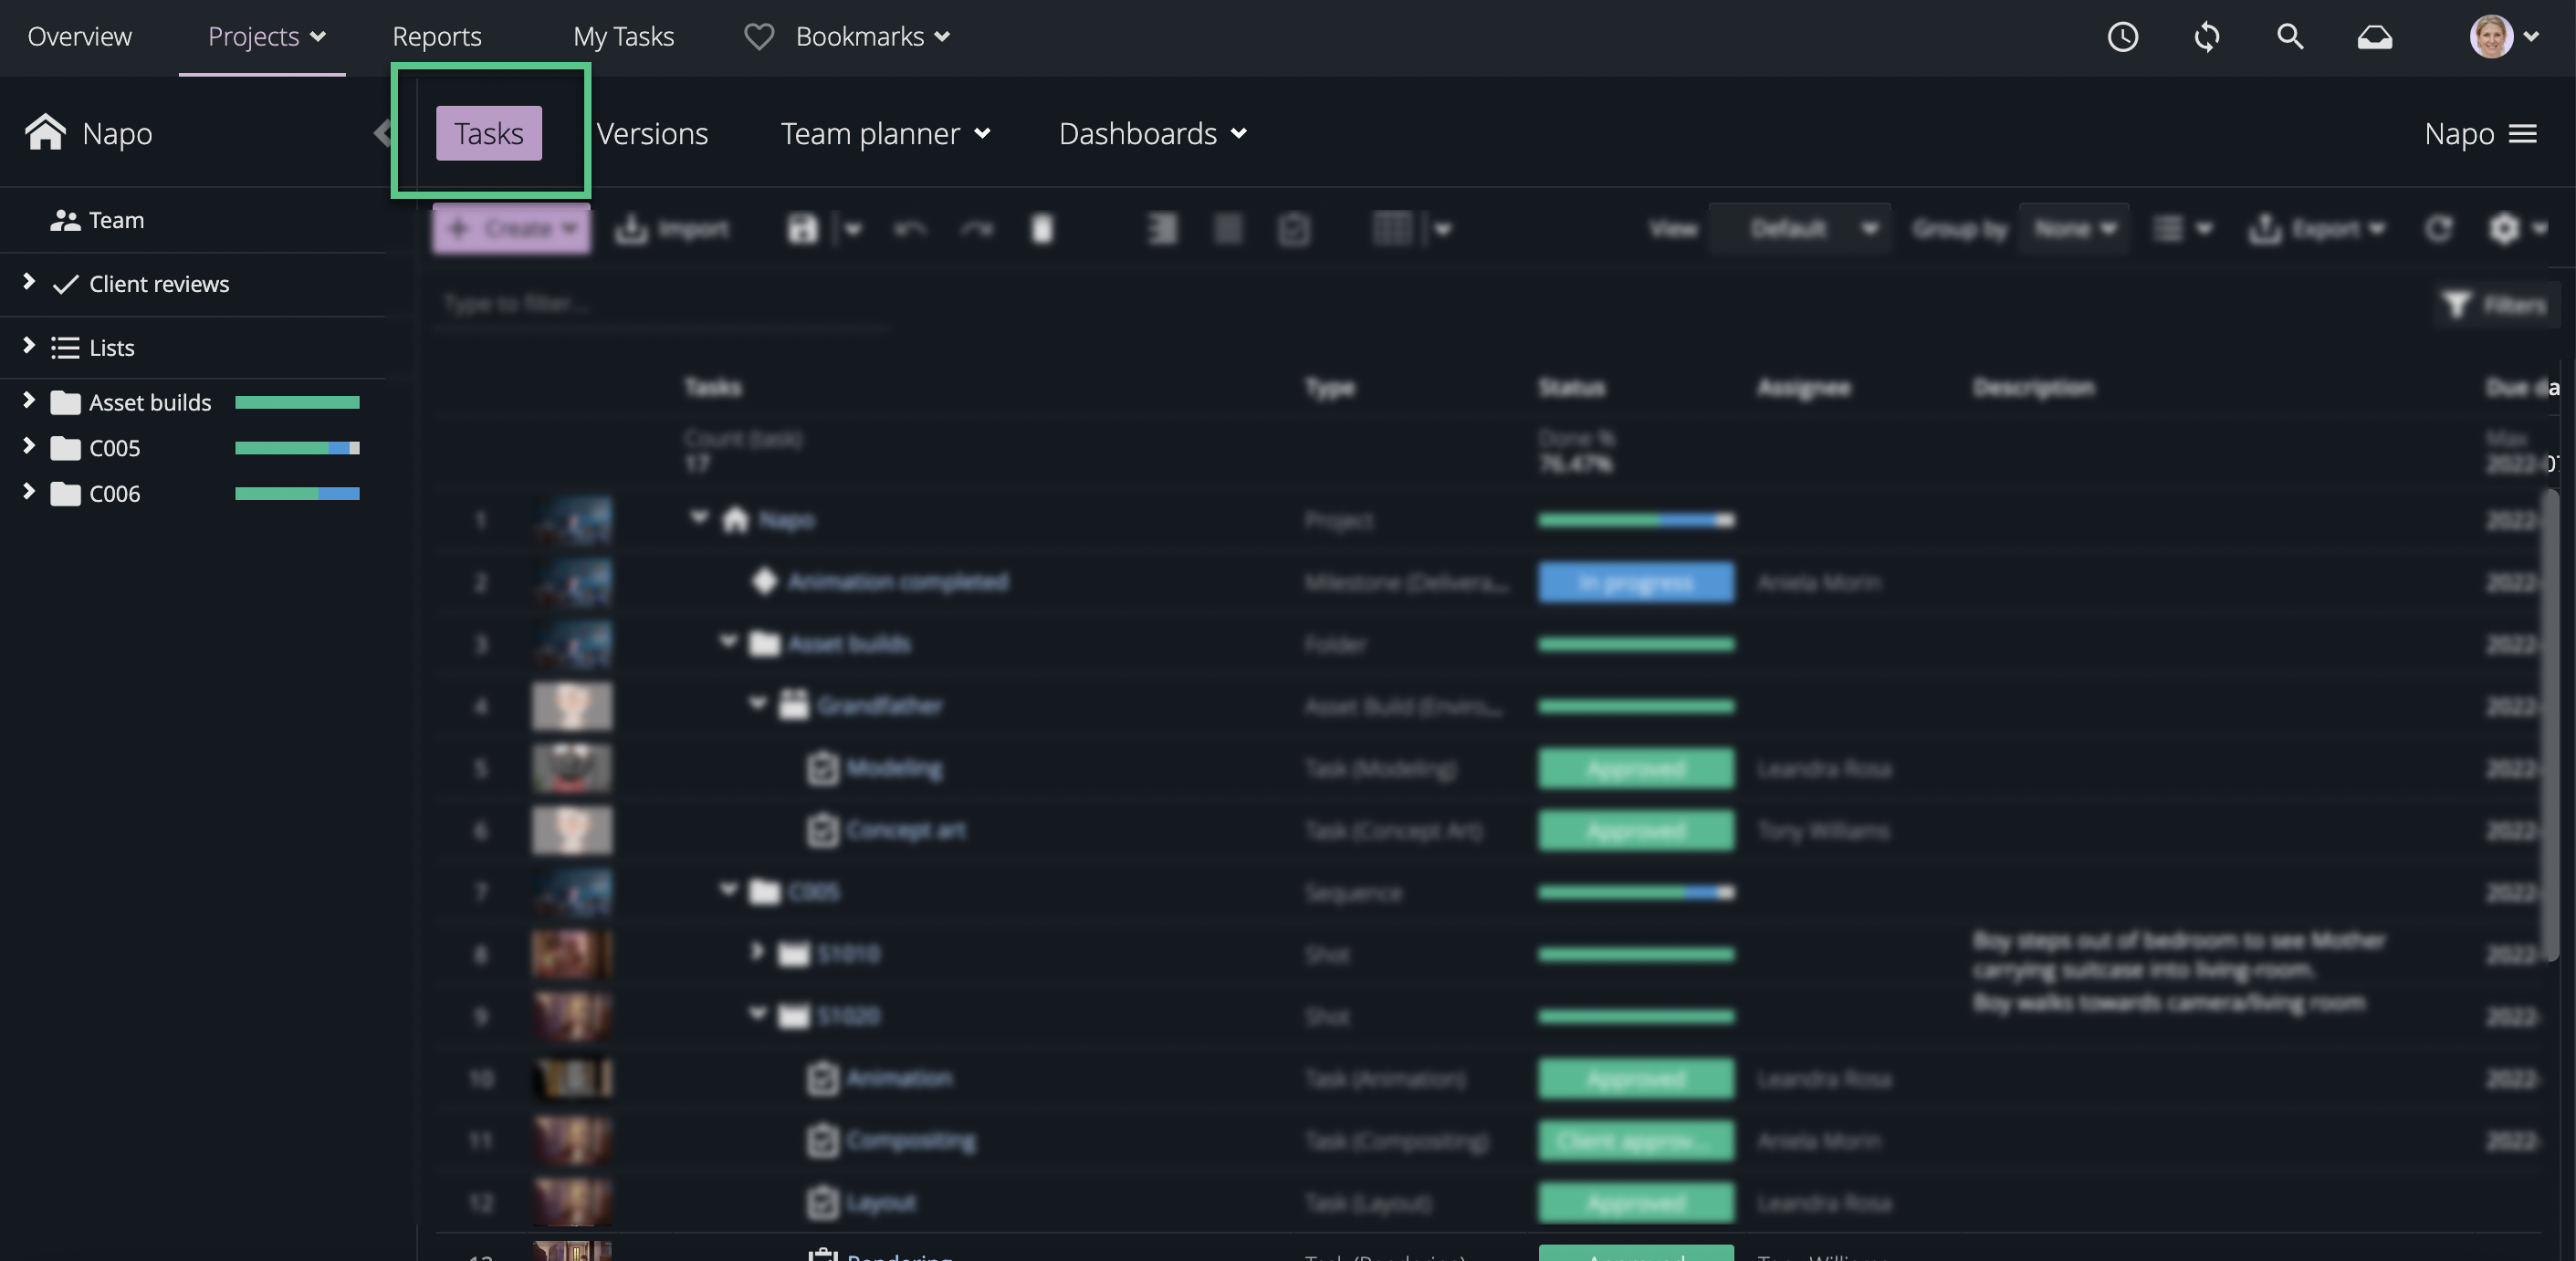Expand the Lists section
2576x1261 pixels.
[29, 346]
